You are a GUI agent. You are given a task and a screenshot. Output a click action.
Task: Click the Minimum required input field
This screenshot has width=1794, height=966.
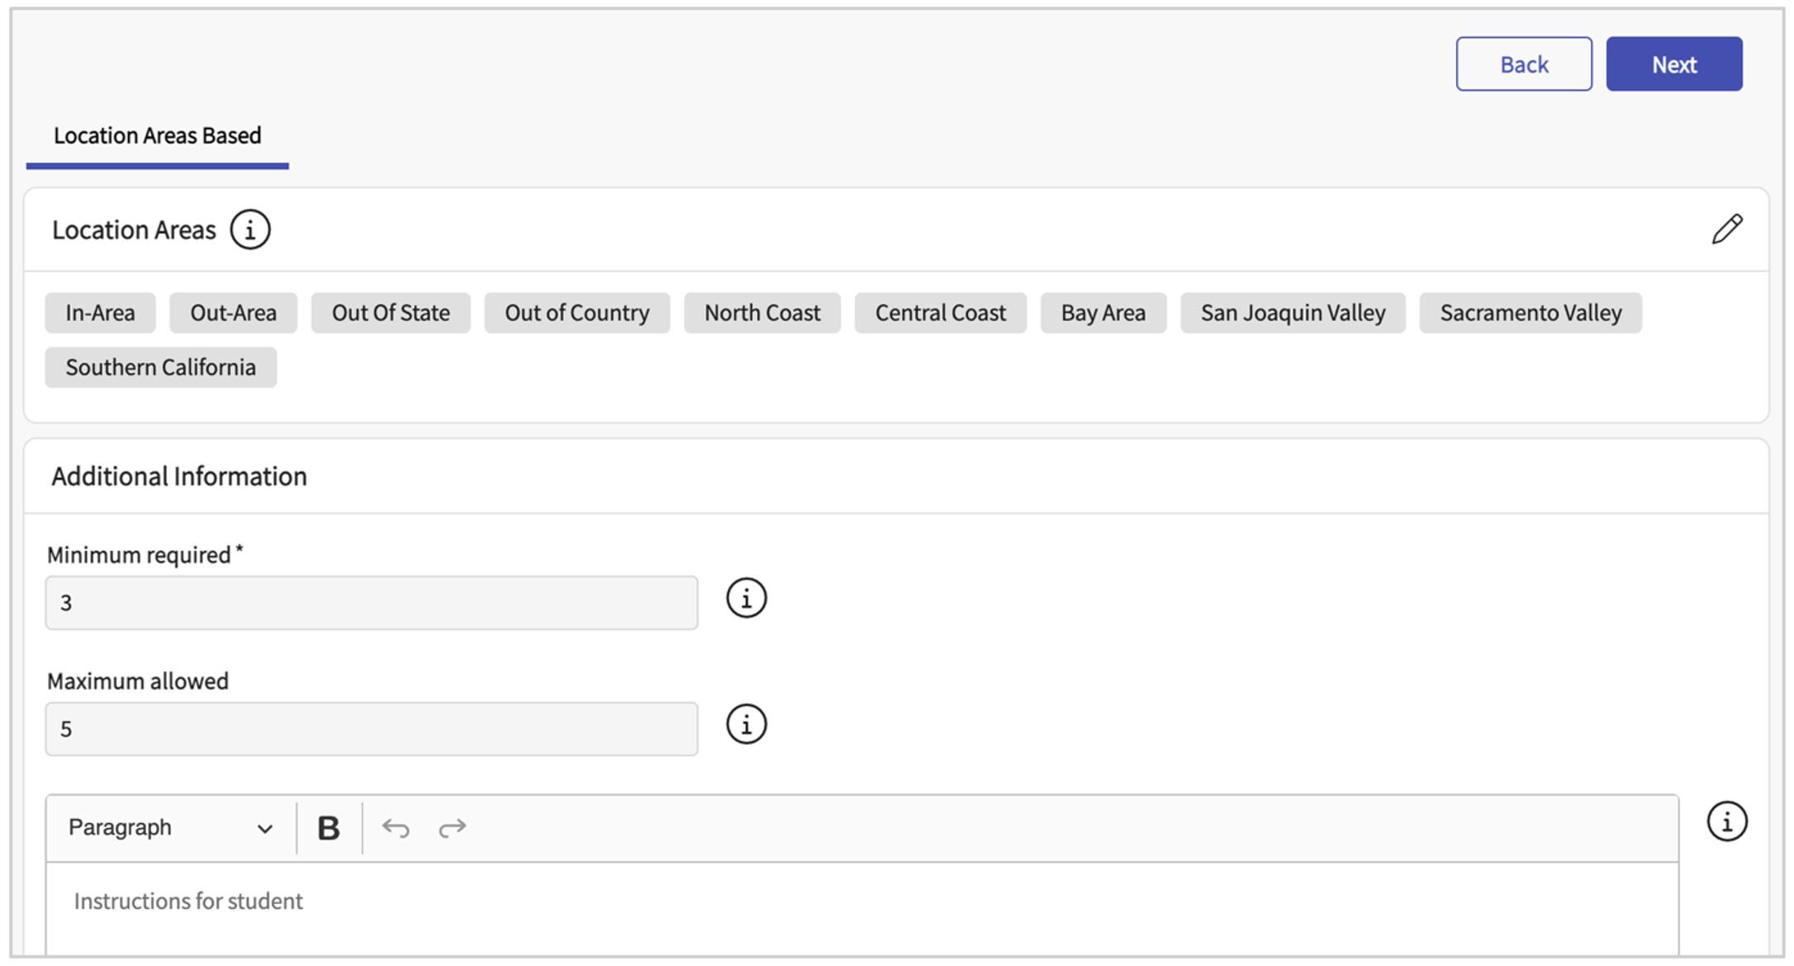pyautogui.click(x=372, y=603)
